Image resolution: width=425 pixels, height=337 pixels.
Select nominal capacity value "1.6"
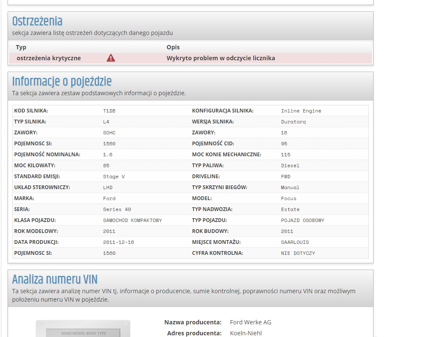coord(108,155)
